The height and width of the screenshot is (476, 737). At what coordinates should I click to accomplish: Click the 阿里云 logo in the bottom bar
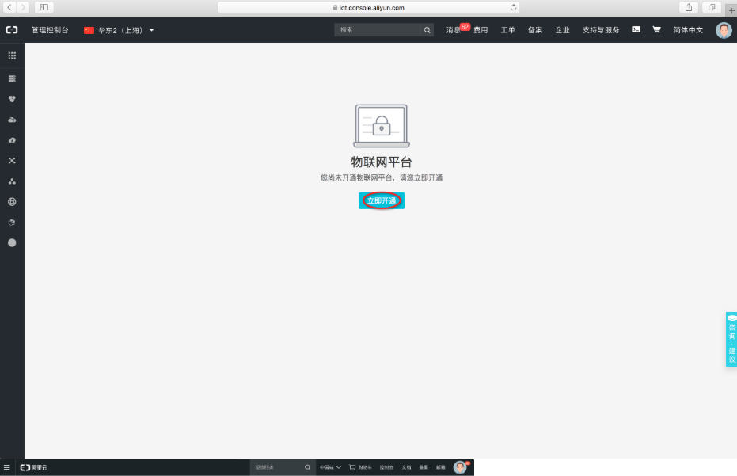[x=33, y=467]
